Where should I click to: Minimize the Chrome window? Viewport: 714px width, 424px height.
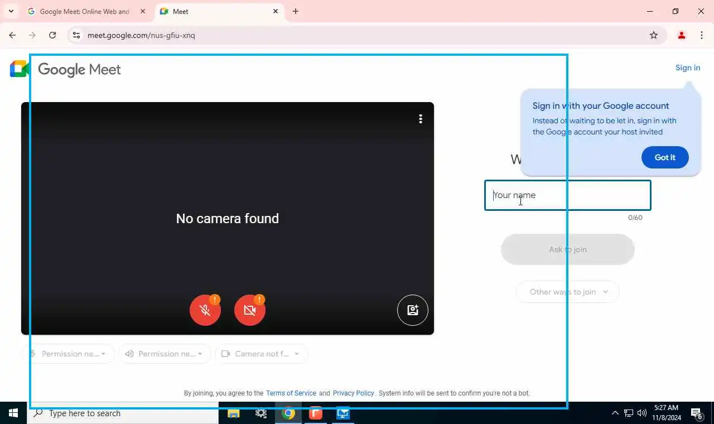650,11
